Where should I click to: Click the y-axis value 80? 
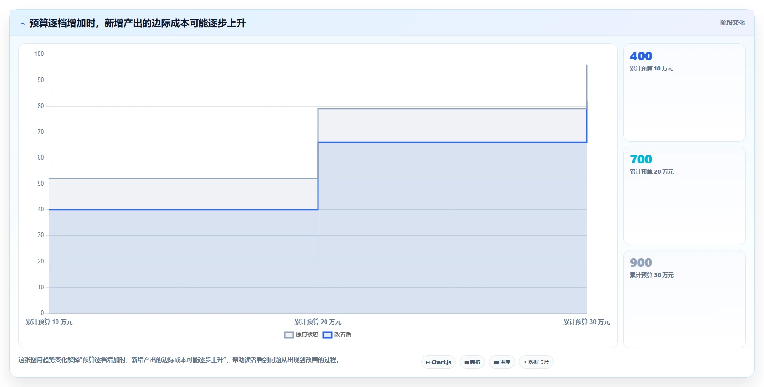[x=40, y=106]
